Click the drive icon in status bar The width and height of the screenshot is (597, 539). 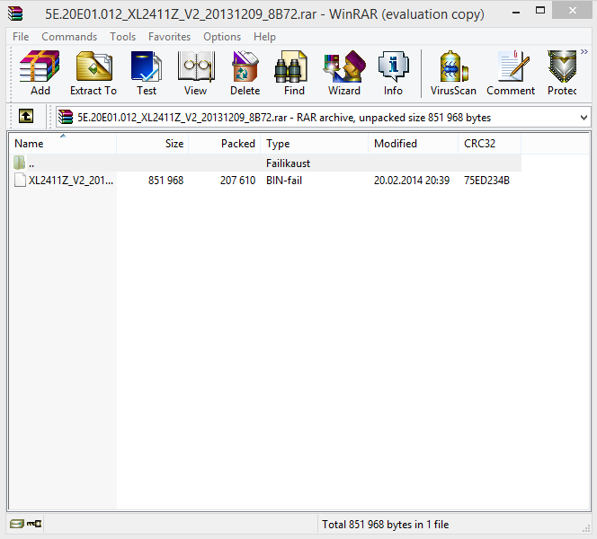point(17,524)
